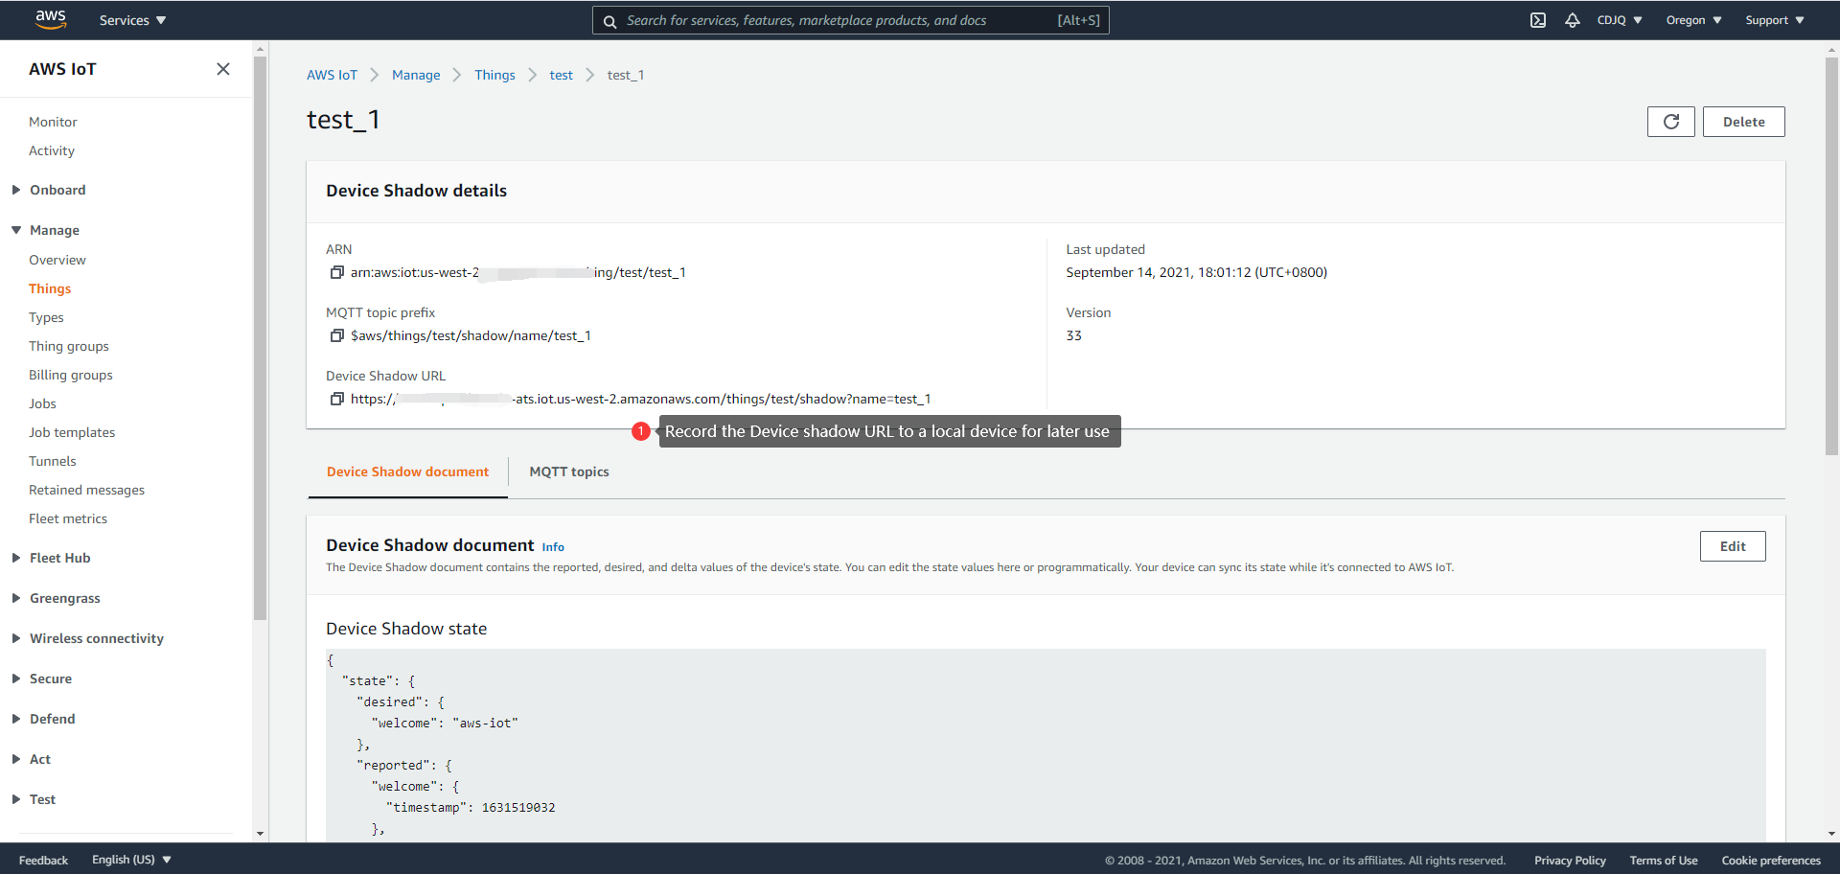Select the Device Shadow document tab
The image size is (1840, 874).
tap(407, 471)
